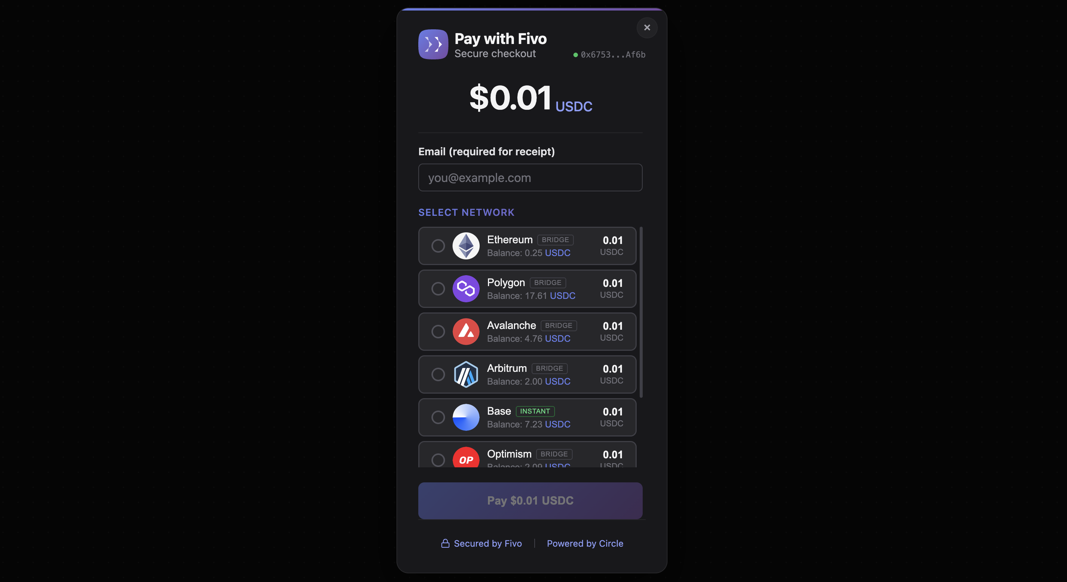Click the Avalanche network icon
The height and width of the screenshot is (582, 1067).
coord(466,331)
